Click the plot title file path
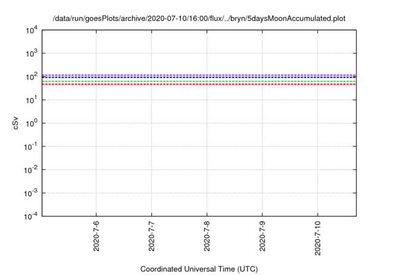Screen dimensions: 393x275 [199, 18]
